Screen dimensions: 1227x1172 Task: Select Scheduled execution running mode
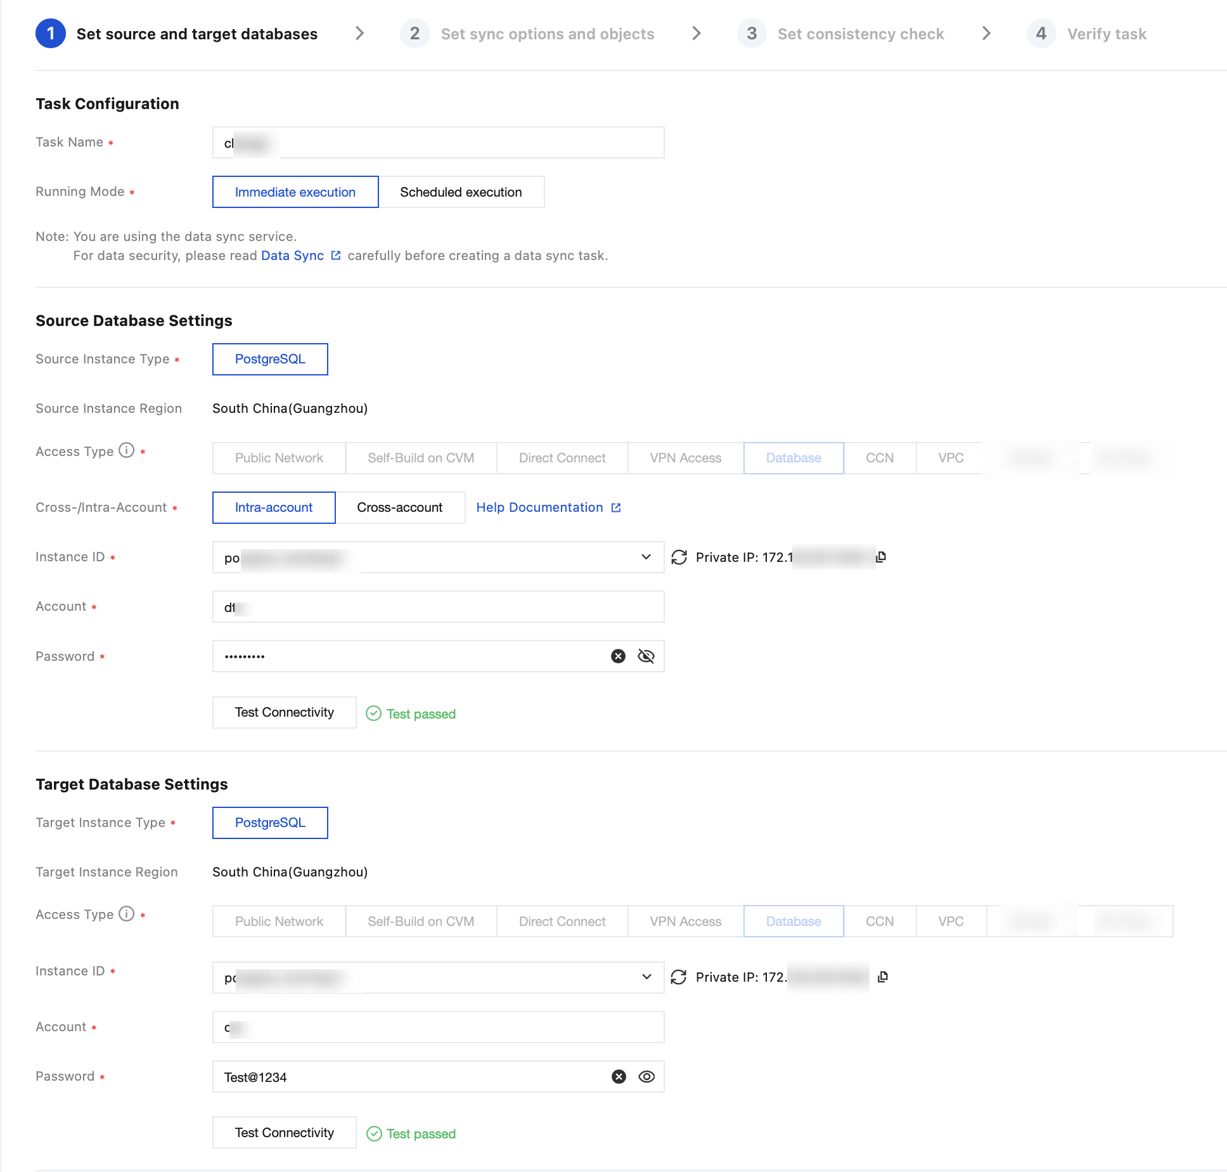[461, 192]
